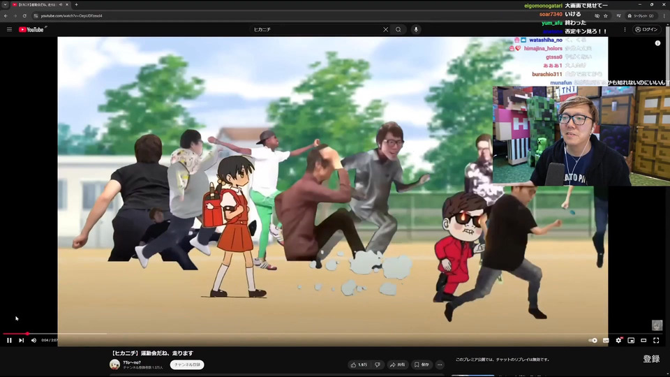Click chat username watashiha_no
This screenshot has height=377, width=670.
point(546,40)
